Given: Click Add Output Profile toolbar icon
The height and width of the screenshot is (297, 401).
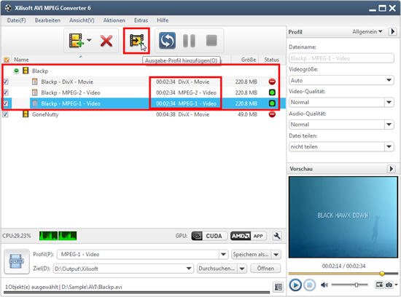Looking at the screenshot, I should 136,41.
